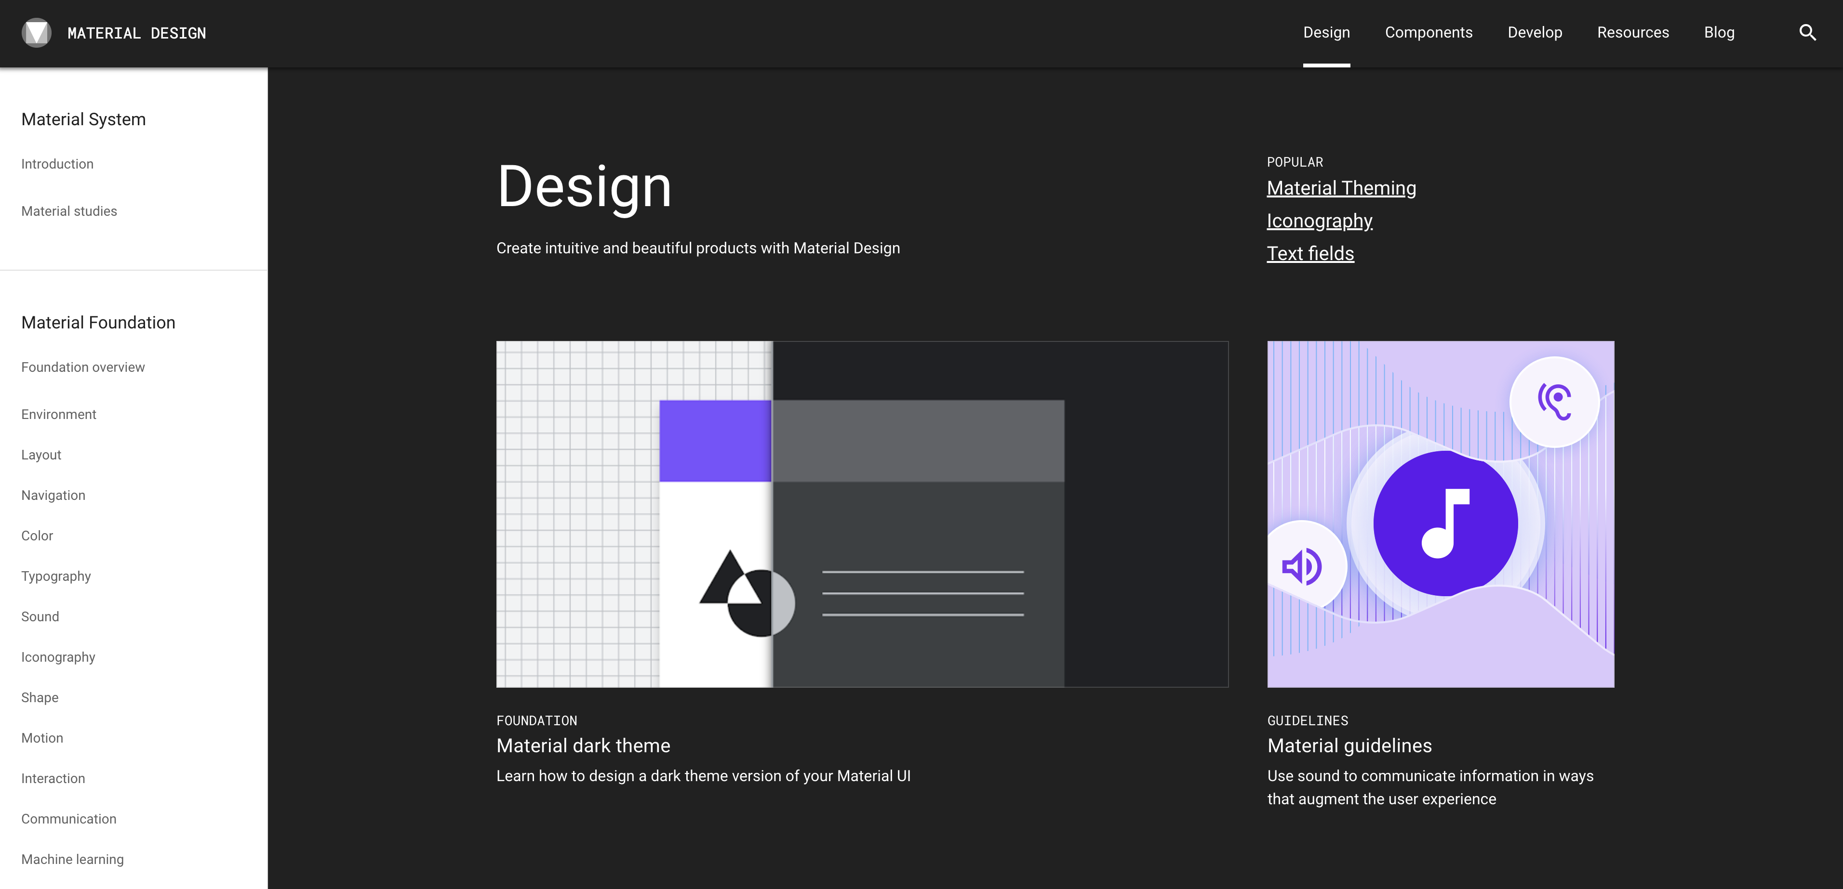This screenshot has height=889, width=1843.
Task: Open Foundation overview in sidebar
Action: point(83,367)
